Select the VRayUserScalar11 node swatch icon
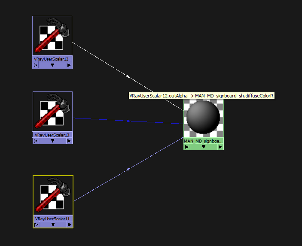Screen dimensions: 302x246 pyautogui.click(x=53, y=195)
